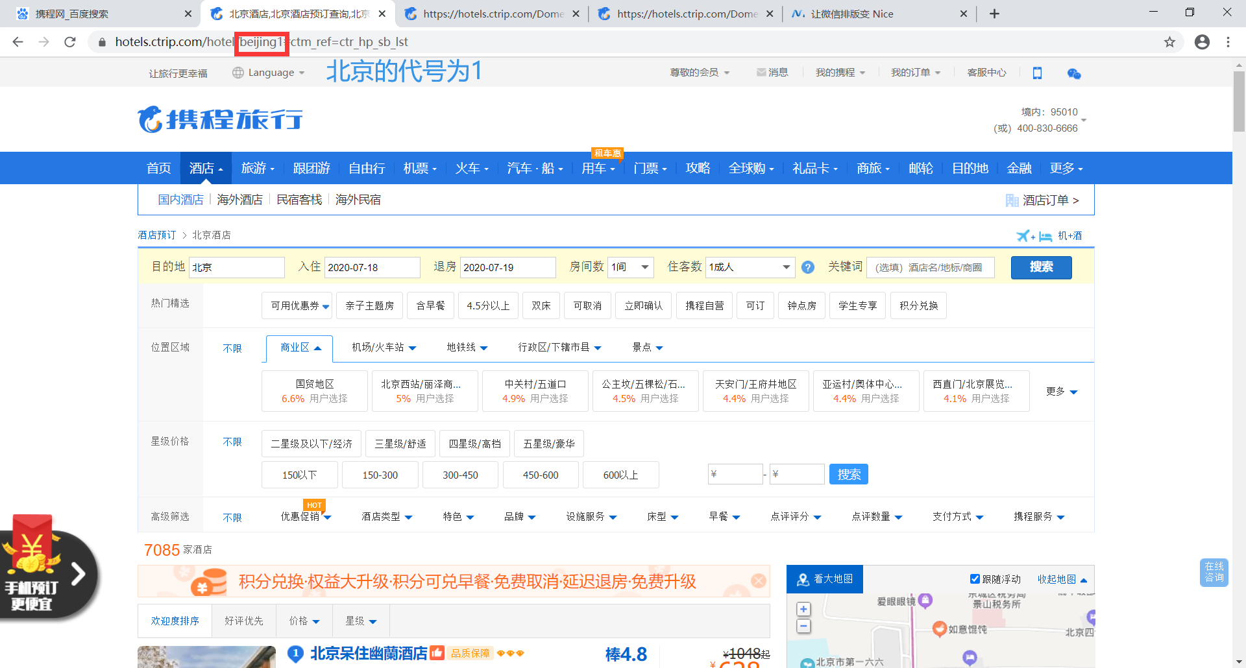Open the 机票 navigation menu
Image resolution: width=1246 pixels, height=668 pixels.
420,168
